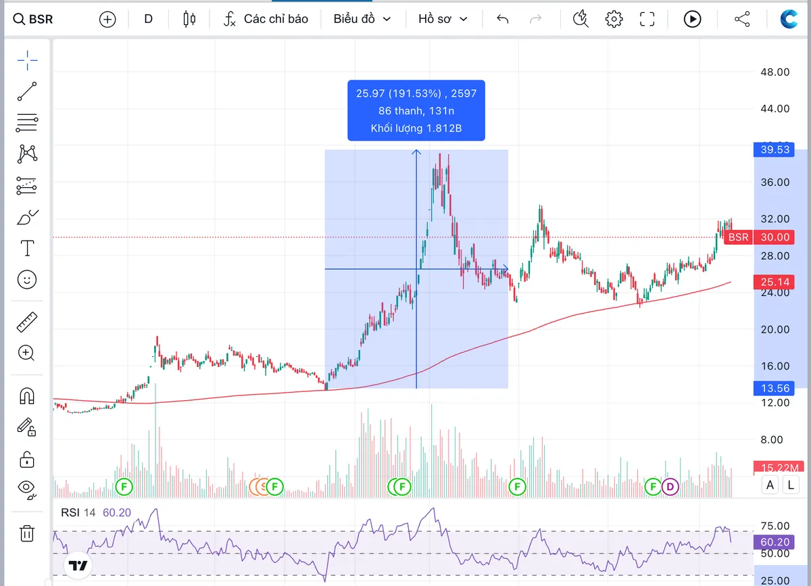The height and width of the screenshot is (586, 811).
Task: Undo the last chart action
Action: [x=502, y=19]
